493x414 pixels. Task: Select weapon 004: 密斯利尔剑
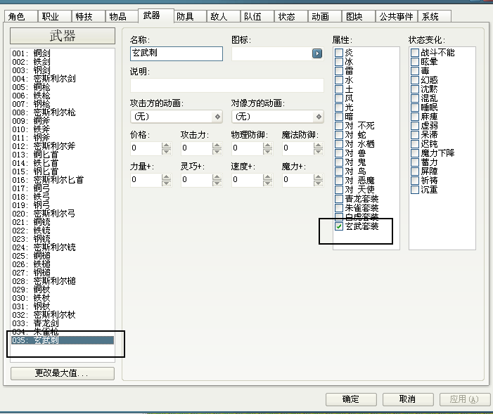tap(63, 79)
